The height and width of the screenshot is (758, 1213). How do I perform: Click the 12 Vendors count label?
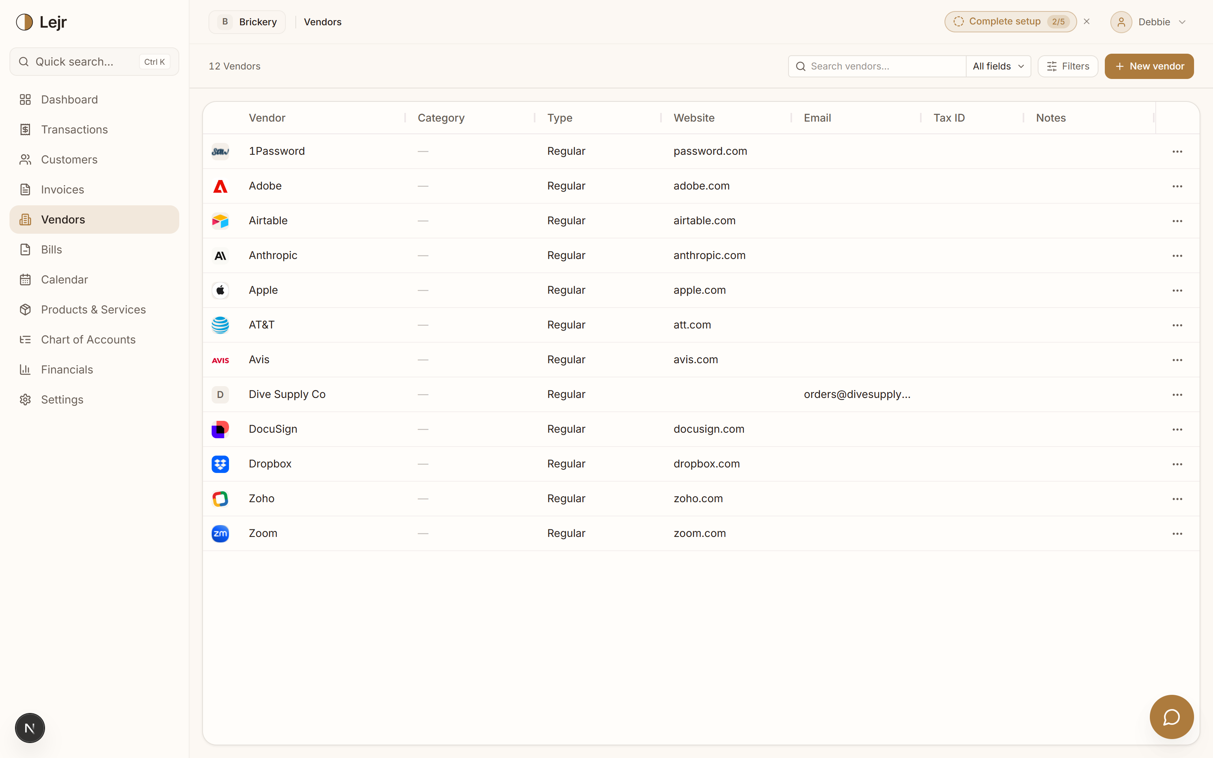(234, 66)
